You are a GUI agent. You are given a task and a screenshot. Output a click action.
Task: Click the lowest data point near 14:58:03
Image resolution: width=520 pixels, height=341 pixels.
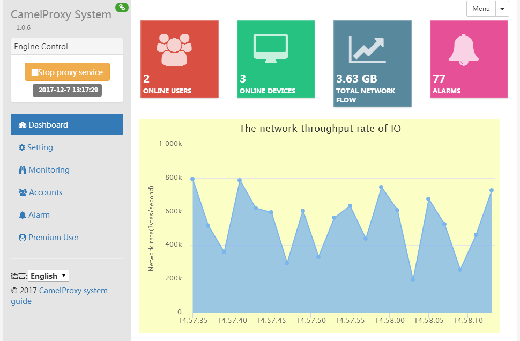coord(413,280)
